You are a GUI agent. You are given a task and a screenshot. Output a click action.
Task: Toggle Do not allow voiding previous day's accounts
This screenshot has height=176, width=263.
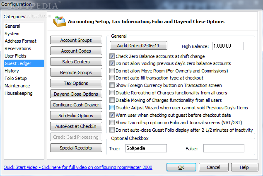click(112, 63)
